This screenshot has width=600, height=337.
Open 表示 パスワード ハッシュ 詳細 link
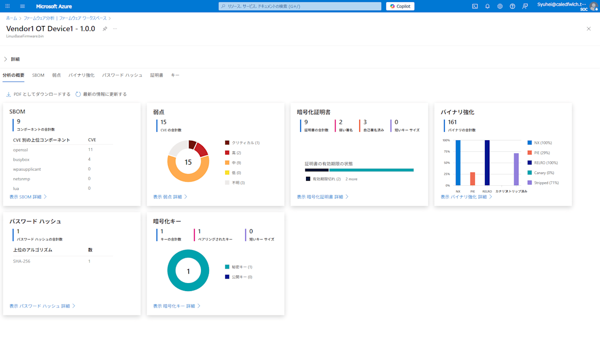[x=42, y=306]
